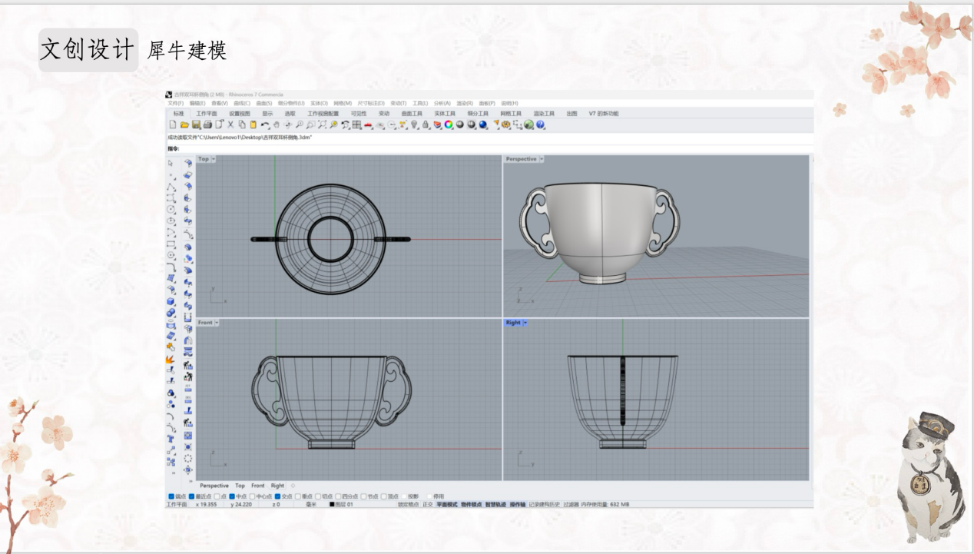Image resolution: width=974 pixels, height=554 pixels.
Task: Open the 曲线(C) menu
Action: click(x=242, y=103)
